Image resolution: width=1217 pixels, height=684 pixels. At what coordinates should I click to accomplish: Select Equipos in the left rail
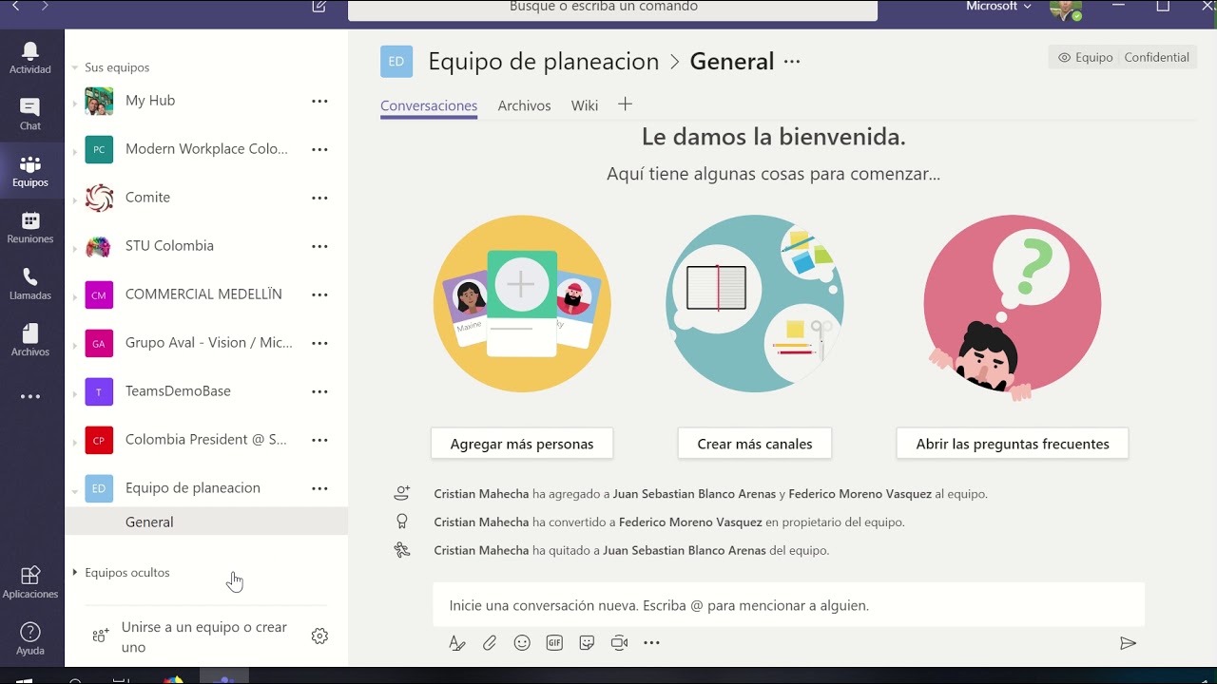pyautogui.click(x=30, y=171)
